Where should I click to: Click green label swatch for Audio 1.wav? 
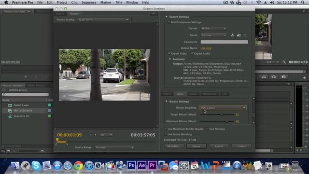point(50,105)
